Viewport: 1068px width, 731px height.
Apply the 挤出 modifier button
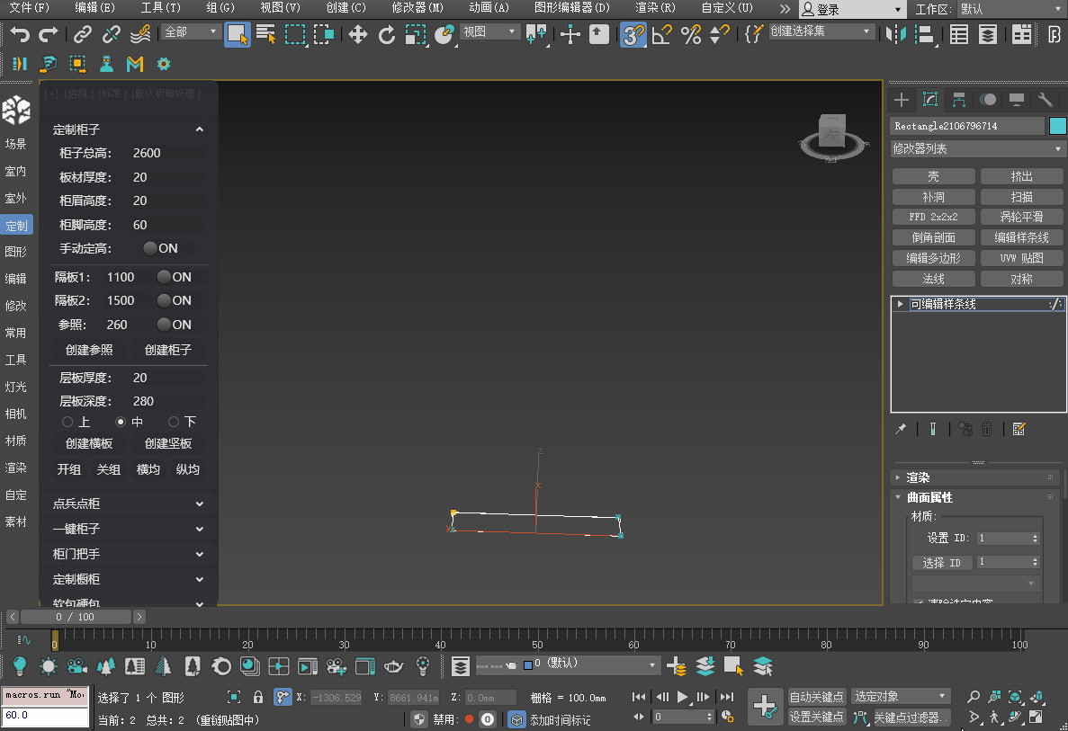tap(1022, 176)
